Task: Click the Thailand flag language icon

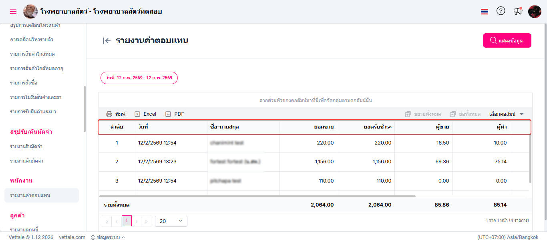Action: pyautogui.click(x=485, y=12)
